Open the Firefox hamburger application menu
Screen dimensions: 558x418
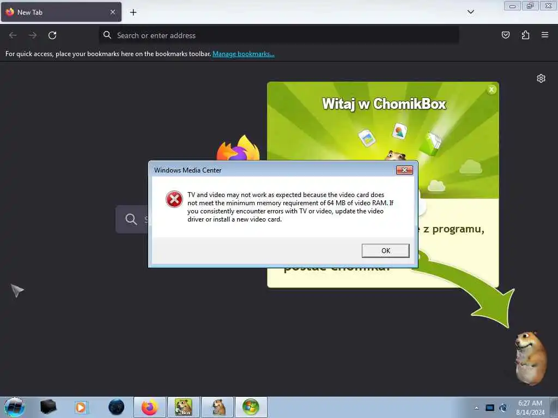545,35
